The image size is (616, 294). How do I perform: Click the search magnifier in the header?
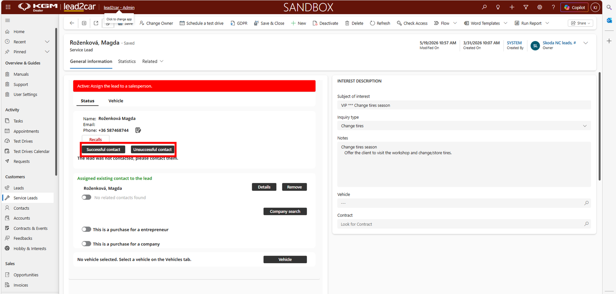tap(484, 7)
